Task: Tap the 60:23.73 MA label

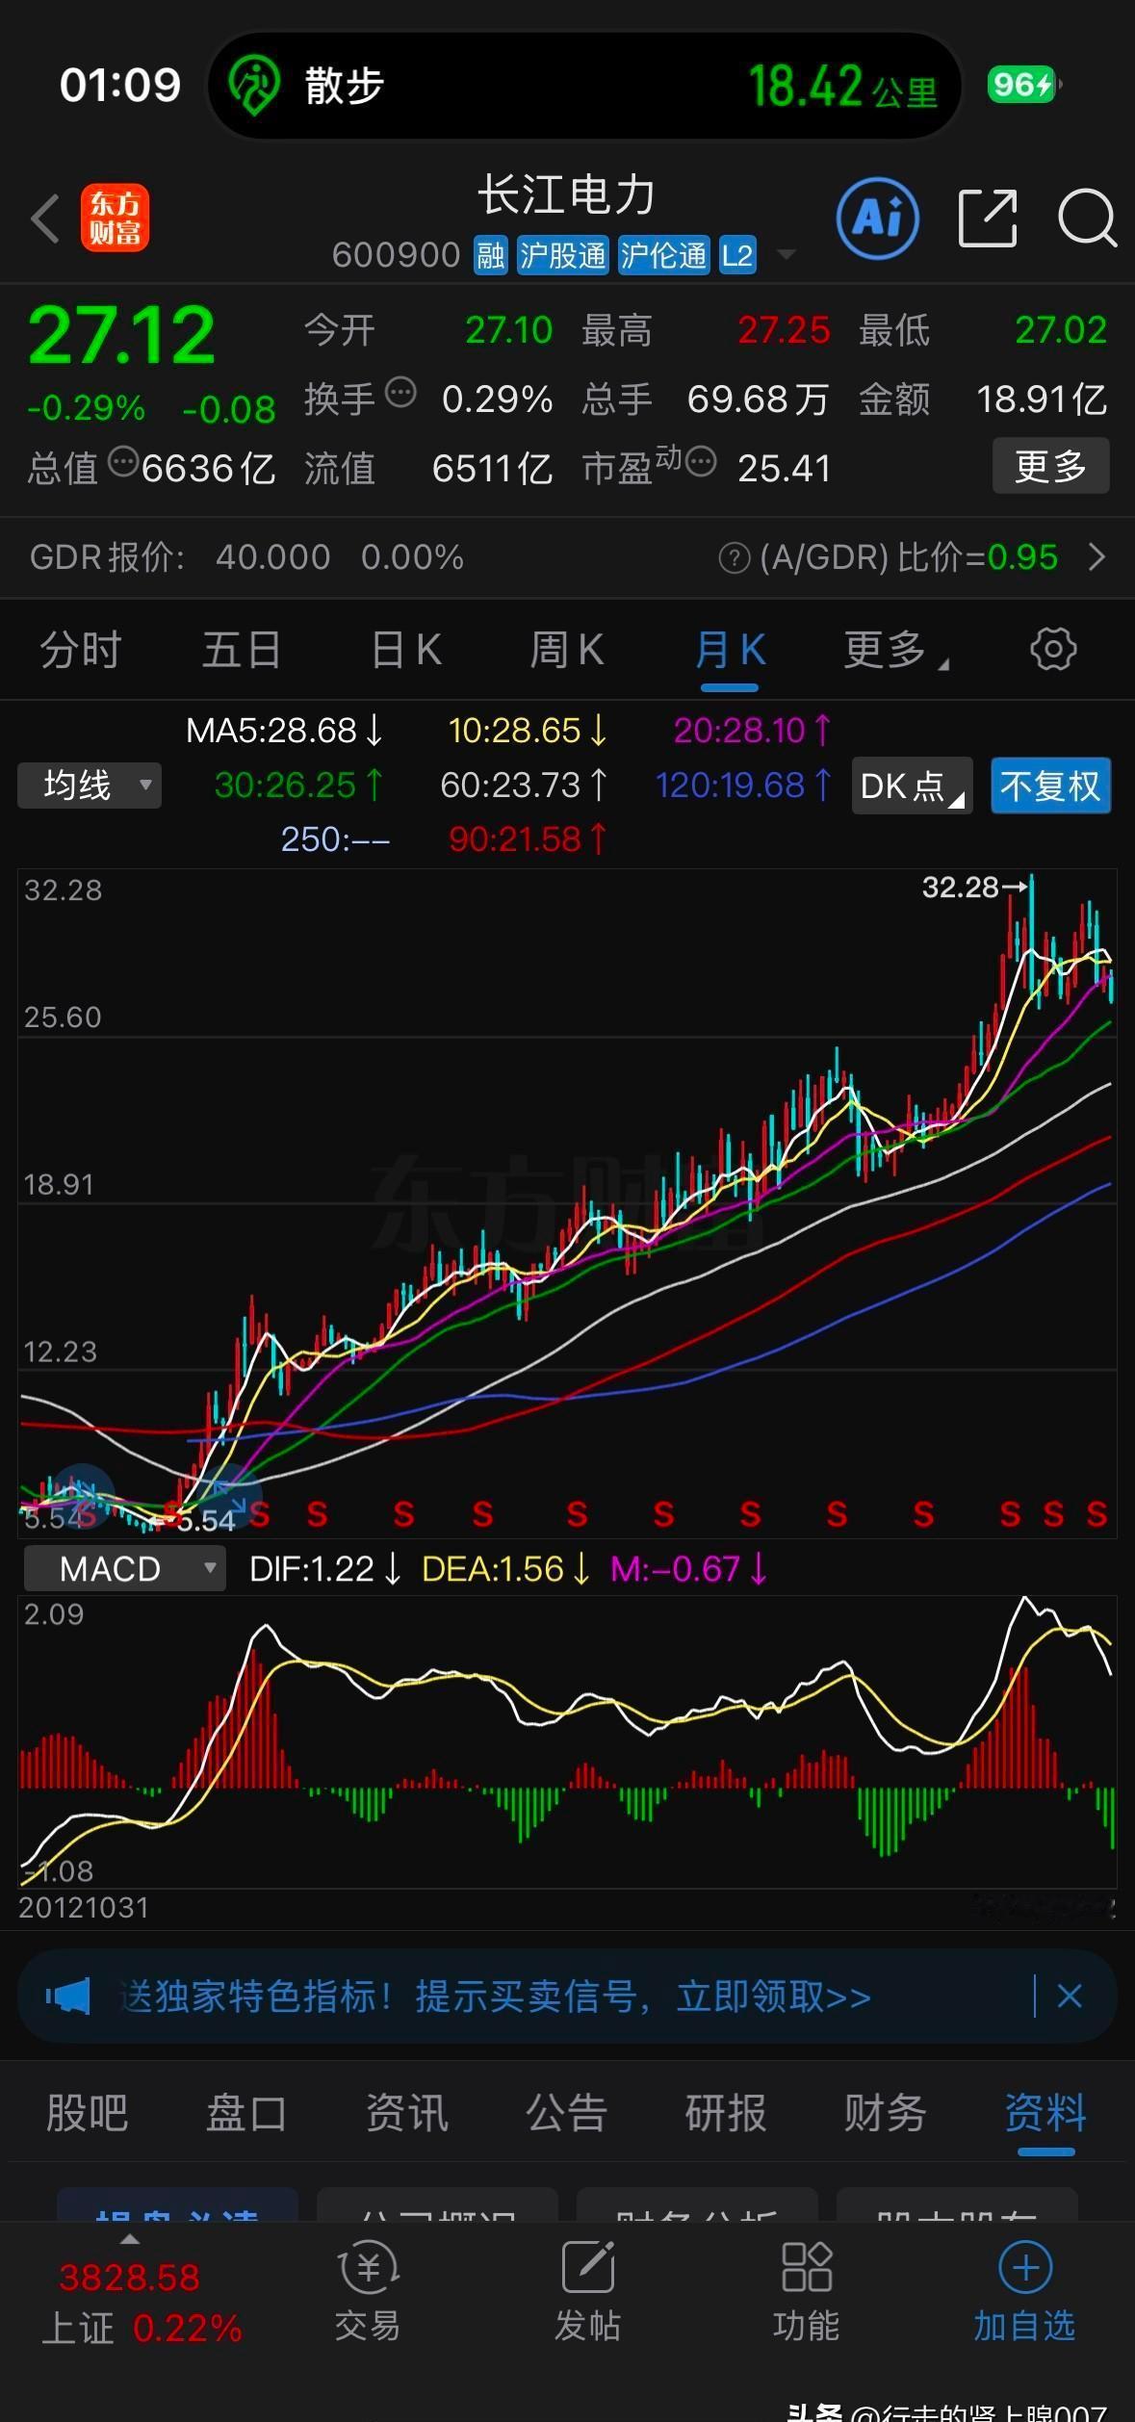Action: 525,786
